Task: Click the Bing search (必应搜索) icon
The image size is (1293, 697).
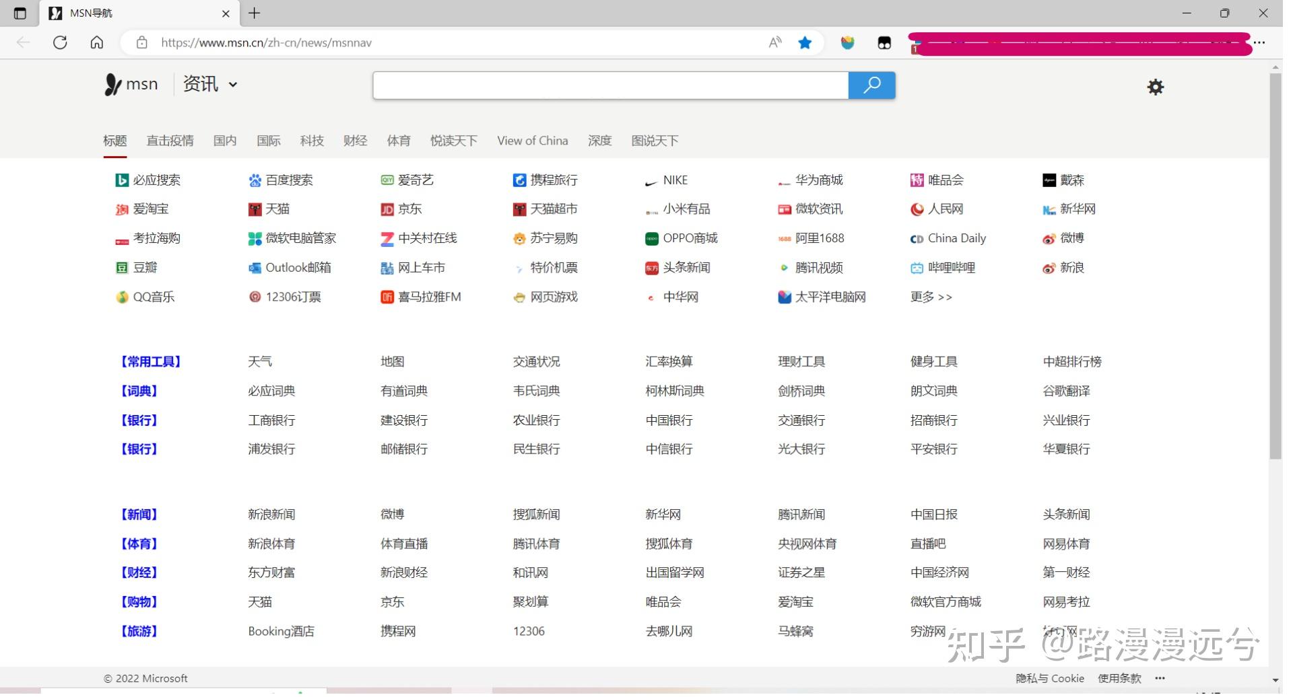Action: [x=122, y=181]
